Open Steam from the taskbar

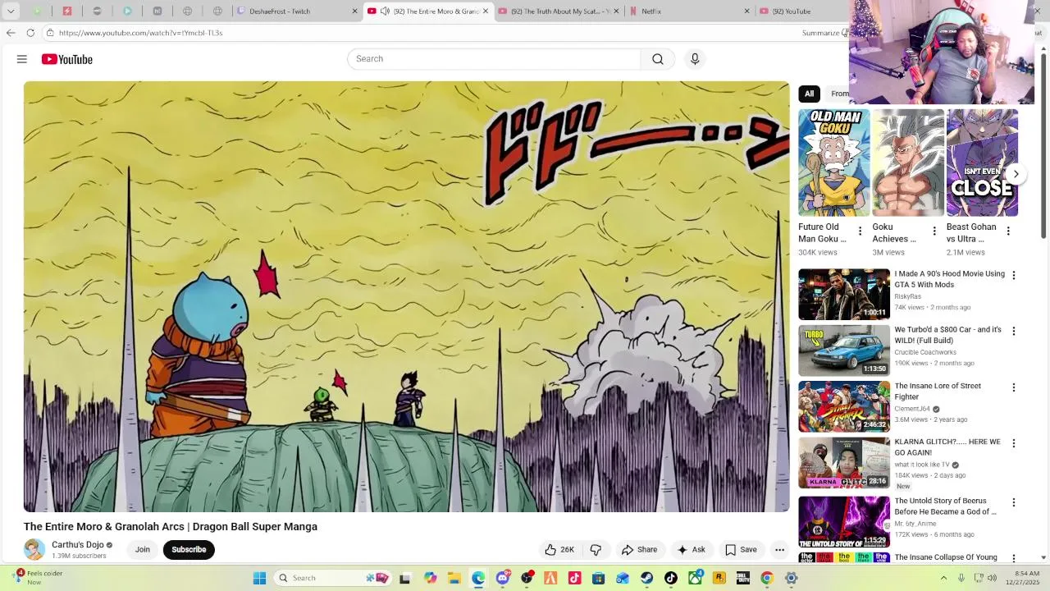click(x=647, y=578)
